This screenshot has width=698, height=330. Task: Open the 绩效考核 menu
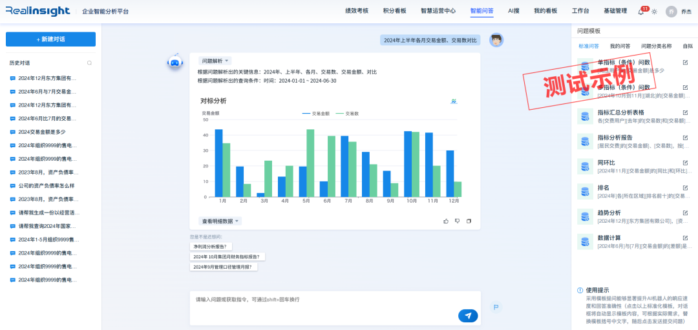click(x=357, y=11)
